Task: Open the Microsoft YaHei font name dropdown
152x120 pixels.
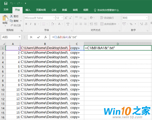Action: point(53,18)
